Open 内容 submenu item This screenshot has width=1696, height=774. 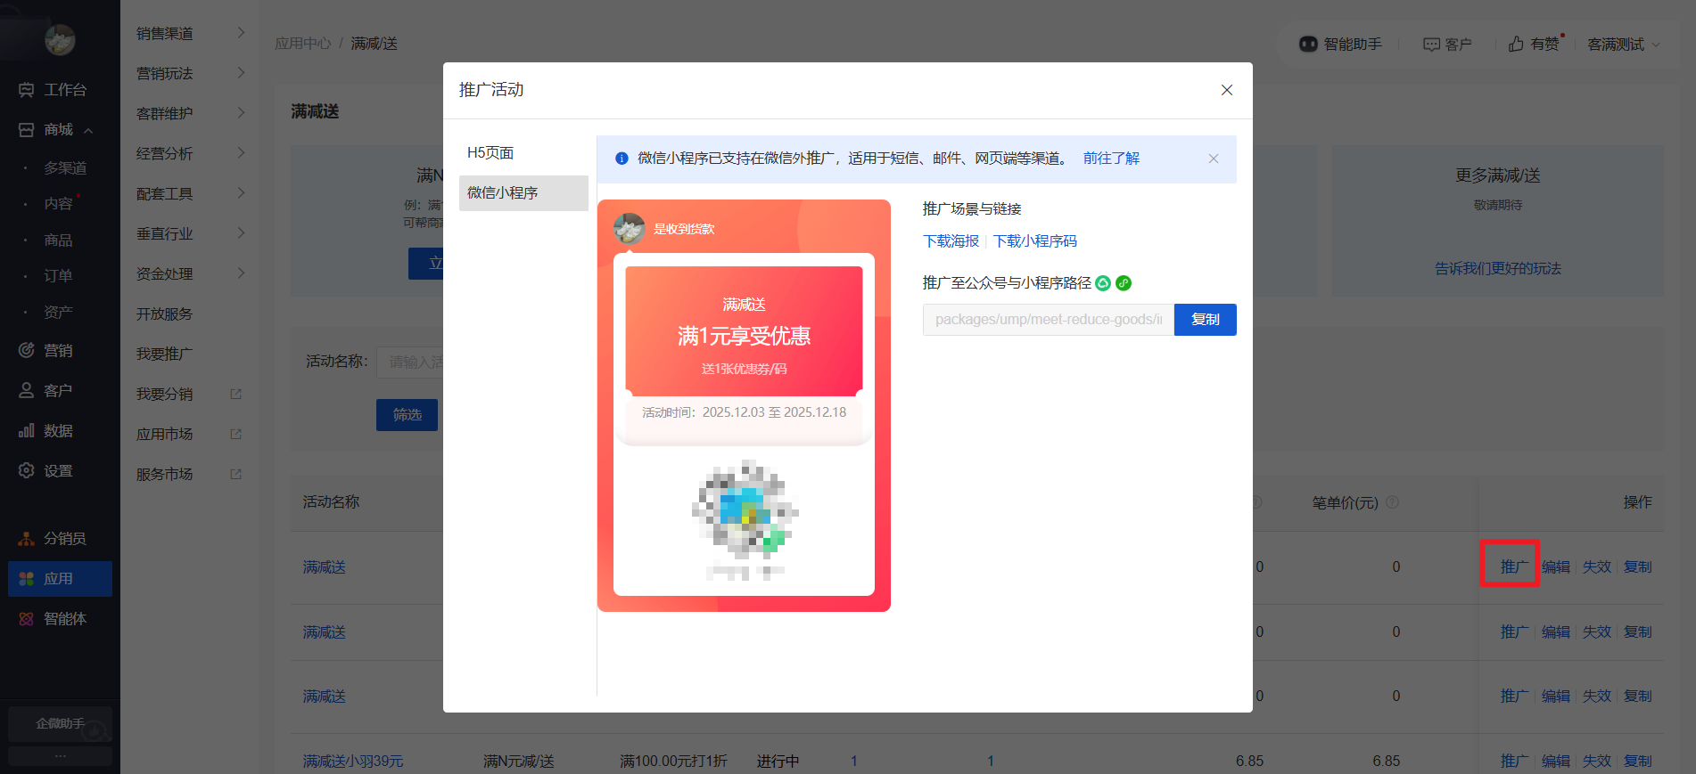tap(59, 204)
